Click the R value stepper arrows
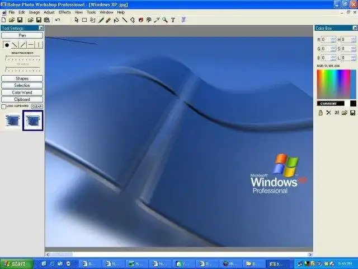The height and width of the screenshot is (269, 358). tap(333, 40)
